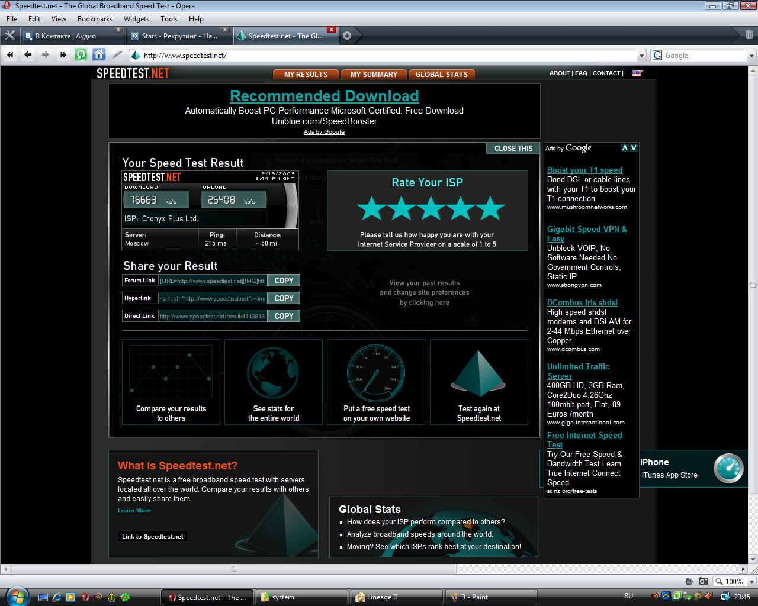Viewport: 758px width, 606px height.
Task: Open the View menu
Action: 59,19
